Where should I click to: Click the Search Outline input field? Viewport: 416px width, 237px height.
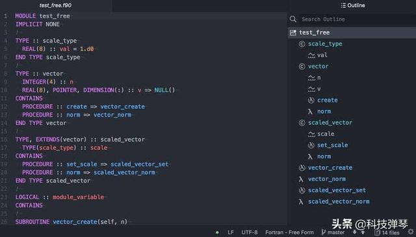tap(357, 19)
